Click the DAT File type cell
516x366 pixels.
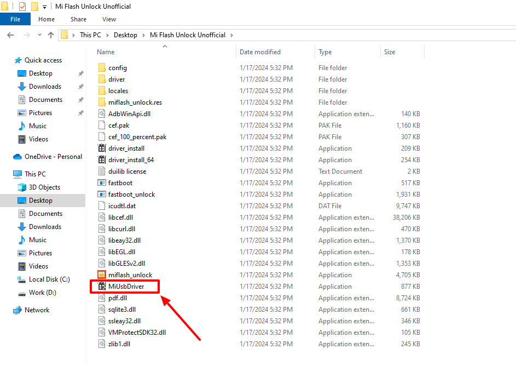pos(330,206)
